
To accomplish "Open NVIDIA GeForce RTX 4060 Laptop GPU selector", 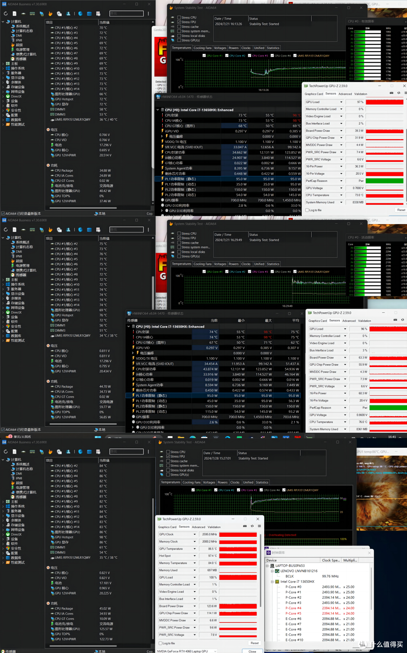I will tap(187, 651).
